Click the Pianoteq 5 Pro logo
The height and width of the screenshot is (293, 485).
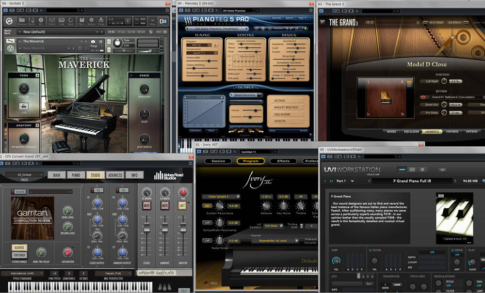click(216, 19)
